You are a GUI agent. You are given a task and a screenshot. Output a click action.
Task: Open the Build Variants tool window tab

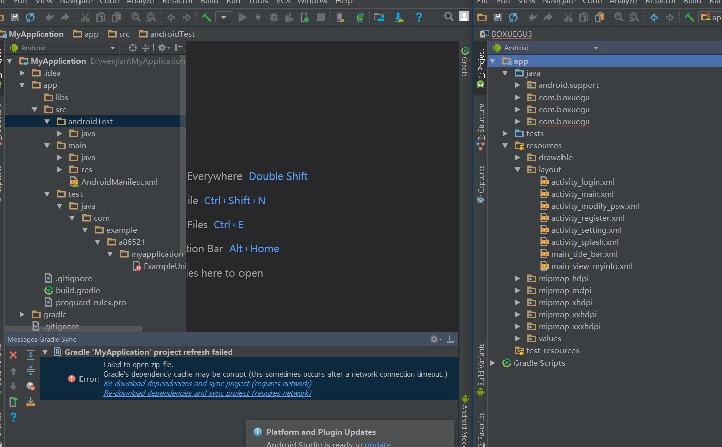[481, 370]
